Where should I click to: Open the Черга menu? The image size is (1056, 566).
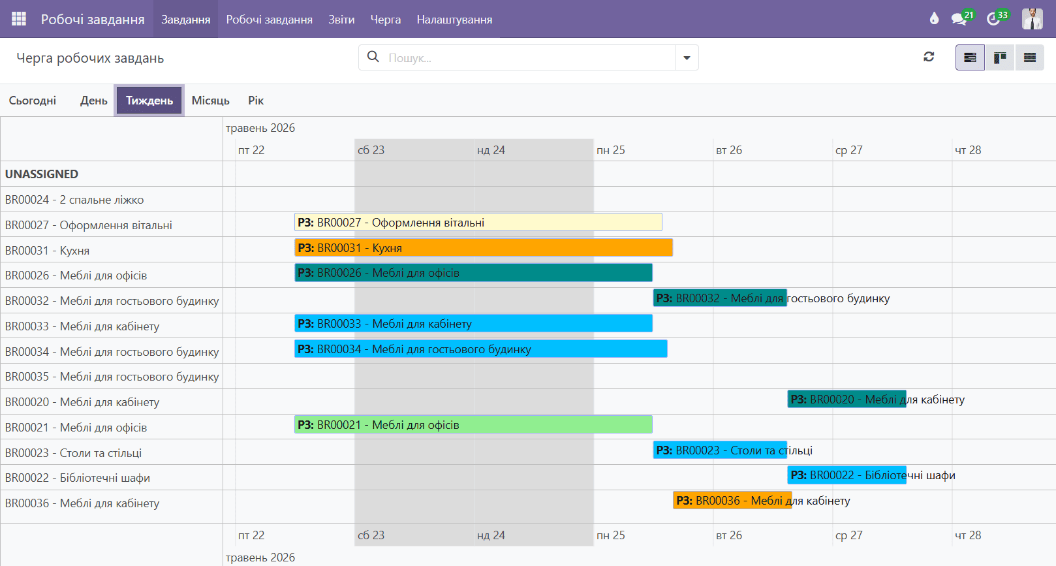[x=386, y=20]
